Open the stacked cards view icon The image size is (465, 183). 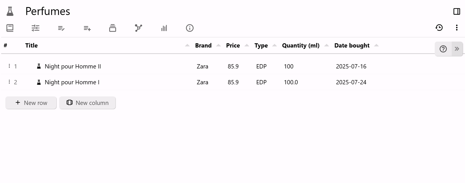point(113,28)
